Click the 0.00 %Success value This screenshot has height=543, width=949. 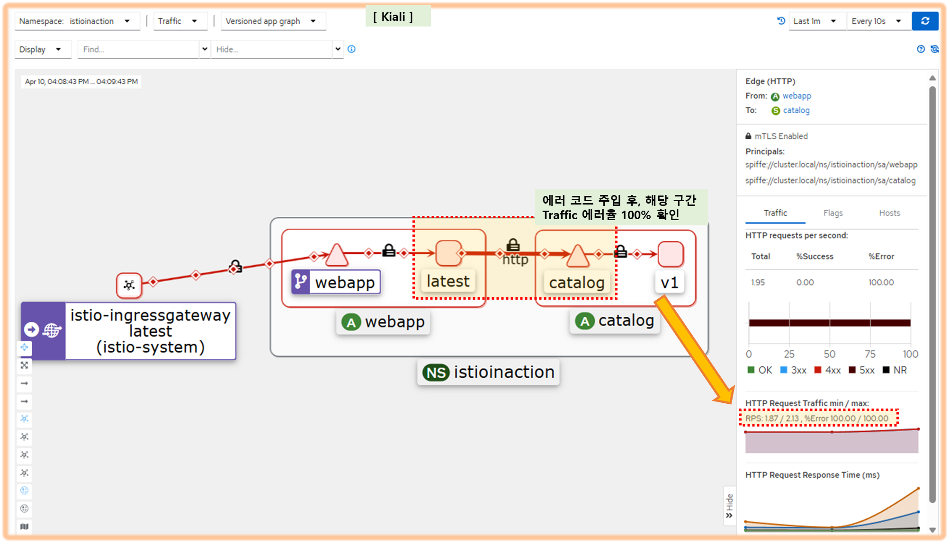point(805,282)
